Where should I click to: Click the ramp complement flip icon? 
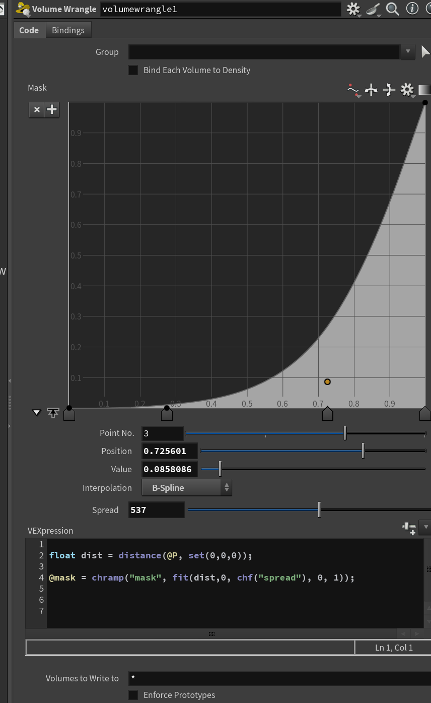coord(389,90)
